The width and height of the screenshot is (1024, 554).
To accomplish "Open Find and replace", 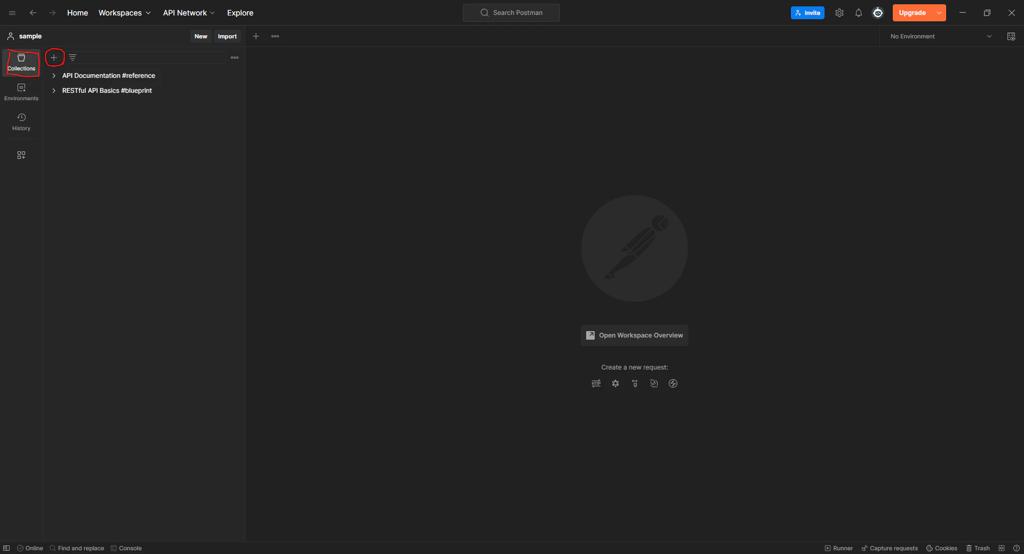I will point(77,548).
